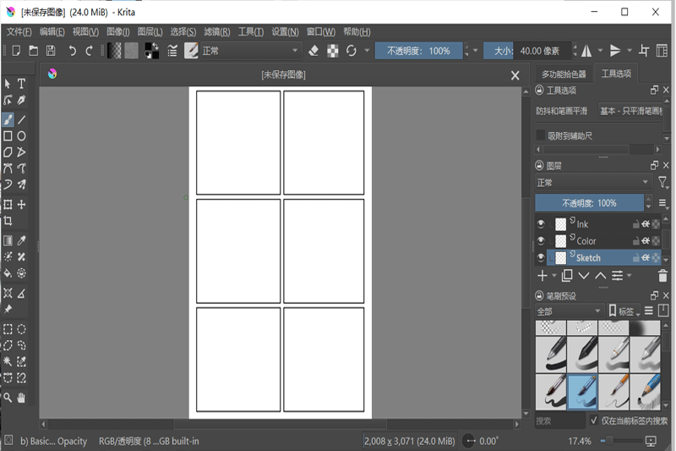
Task: Open the 正常 blending mode dropdown in toolbar
Action: 250,51
